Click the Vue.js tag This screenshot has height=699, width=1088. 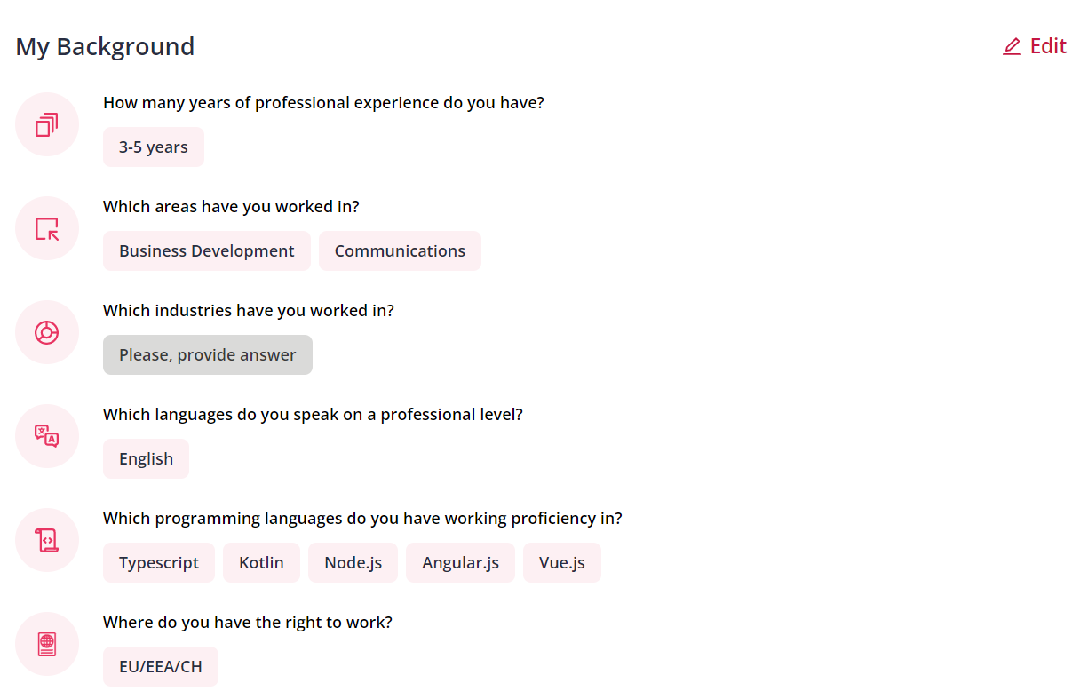pyautogui.click(x=562, y=562)
